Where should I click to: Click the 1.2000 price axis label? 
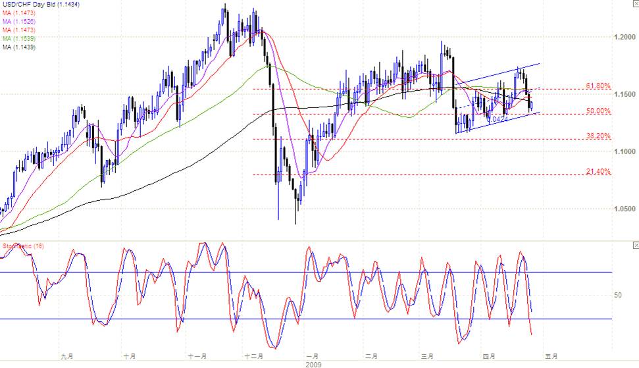click(625, 37)
